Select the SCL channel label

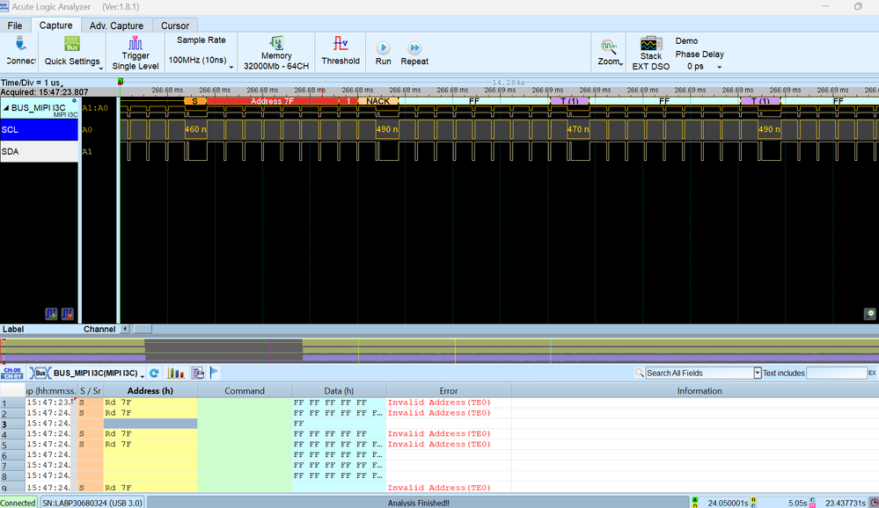[40, 129]
